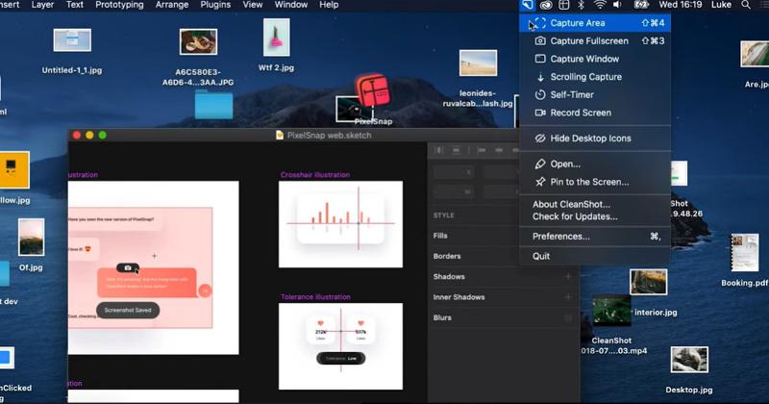Click the pin icon beside Pin to the Screen

pyautogui.click(x=540, y=182)
